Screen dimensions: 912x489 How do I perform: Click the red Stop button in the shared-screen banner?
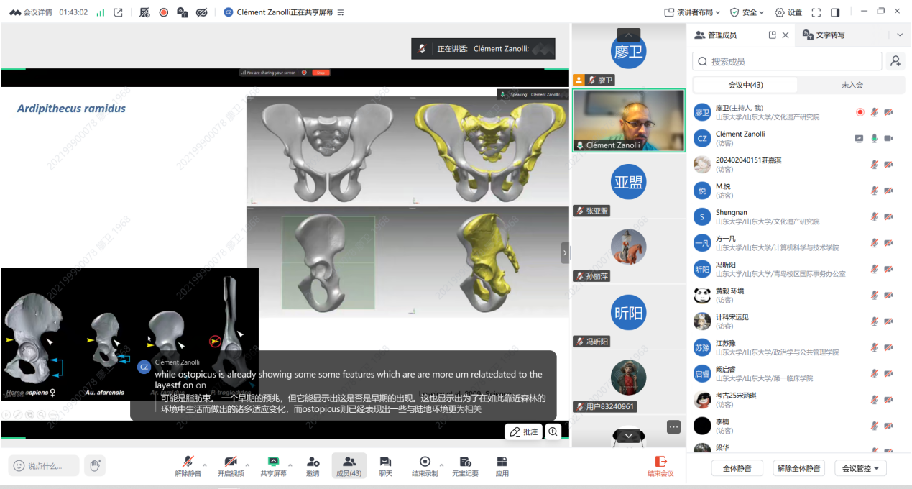[321, 73]
